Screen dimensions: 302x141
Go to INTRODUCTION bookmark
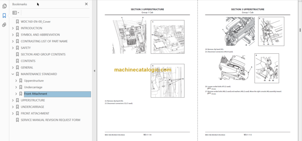(31, 28)
